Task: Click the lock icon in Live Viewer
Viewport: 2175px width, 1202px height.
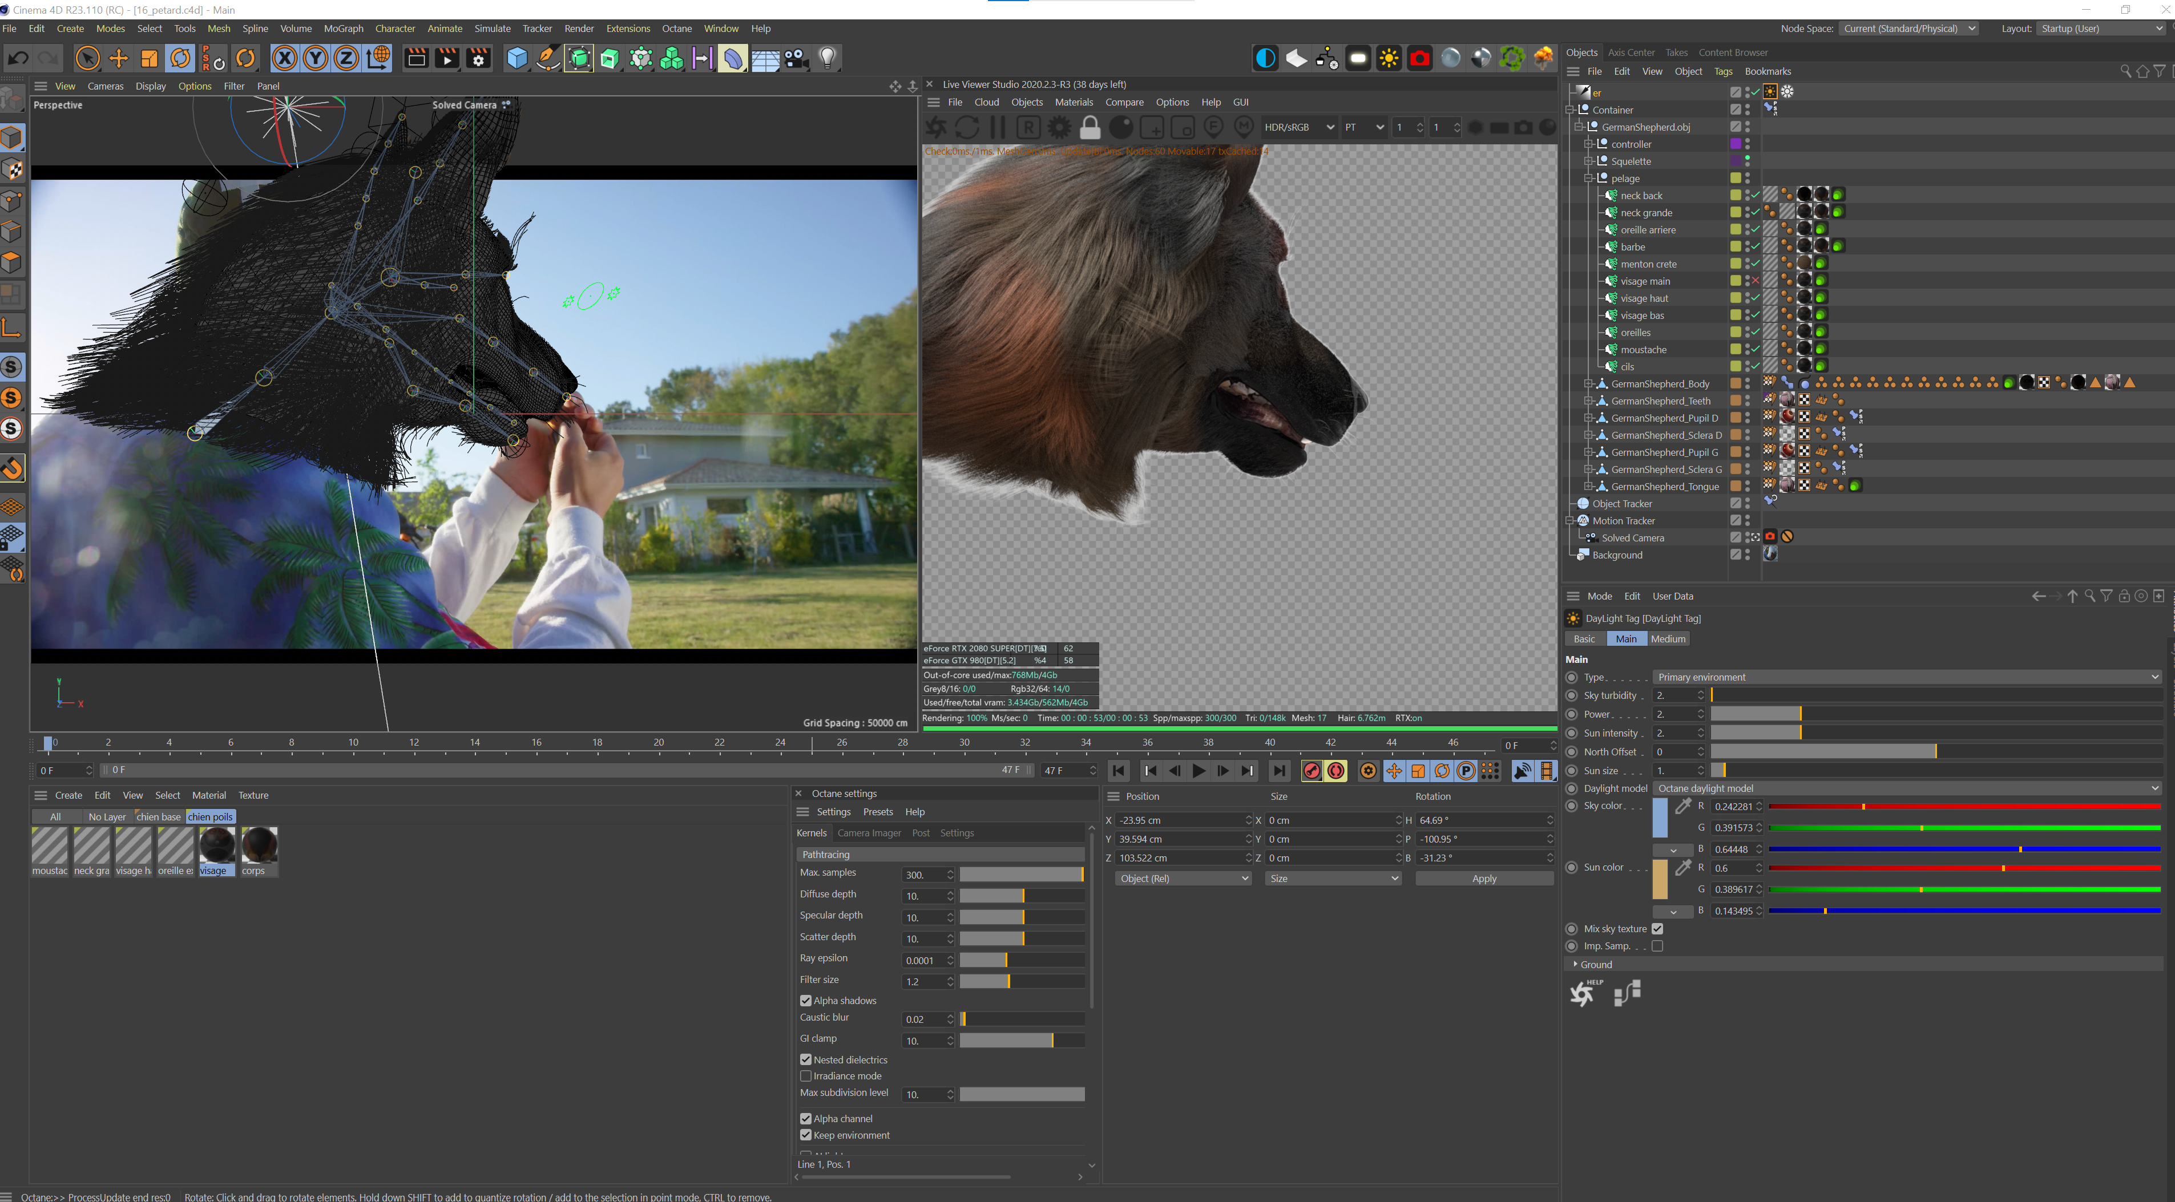Action: [1090, 127]
